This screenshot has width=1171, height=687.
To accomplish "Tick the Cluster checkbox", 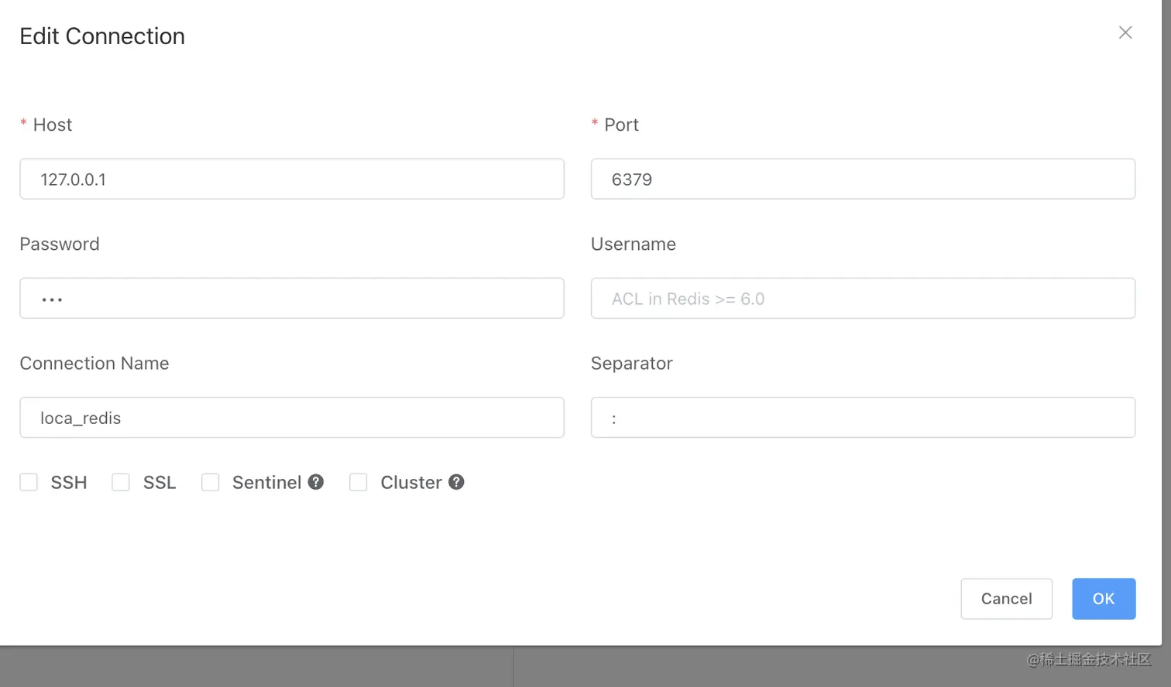I will [359, 482].
